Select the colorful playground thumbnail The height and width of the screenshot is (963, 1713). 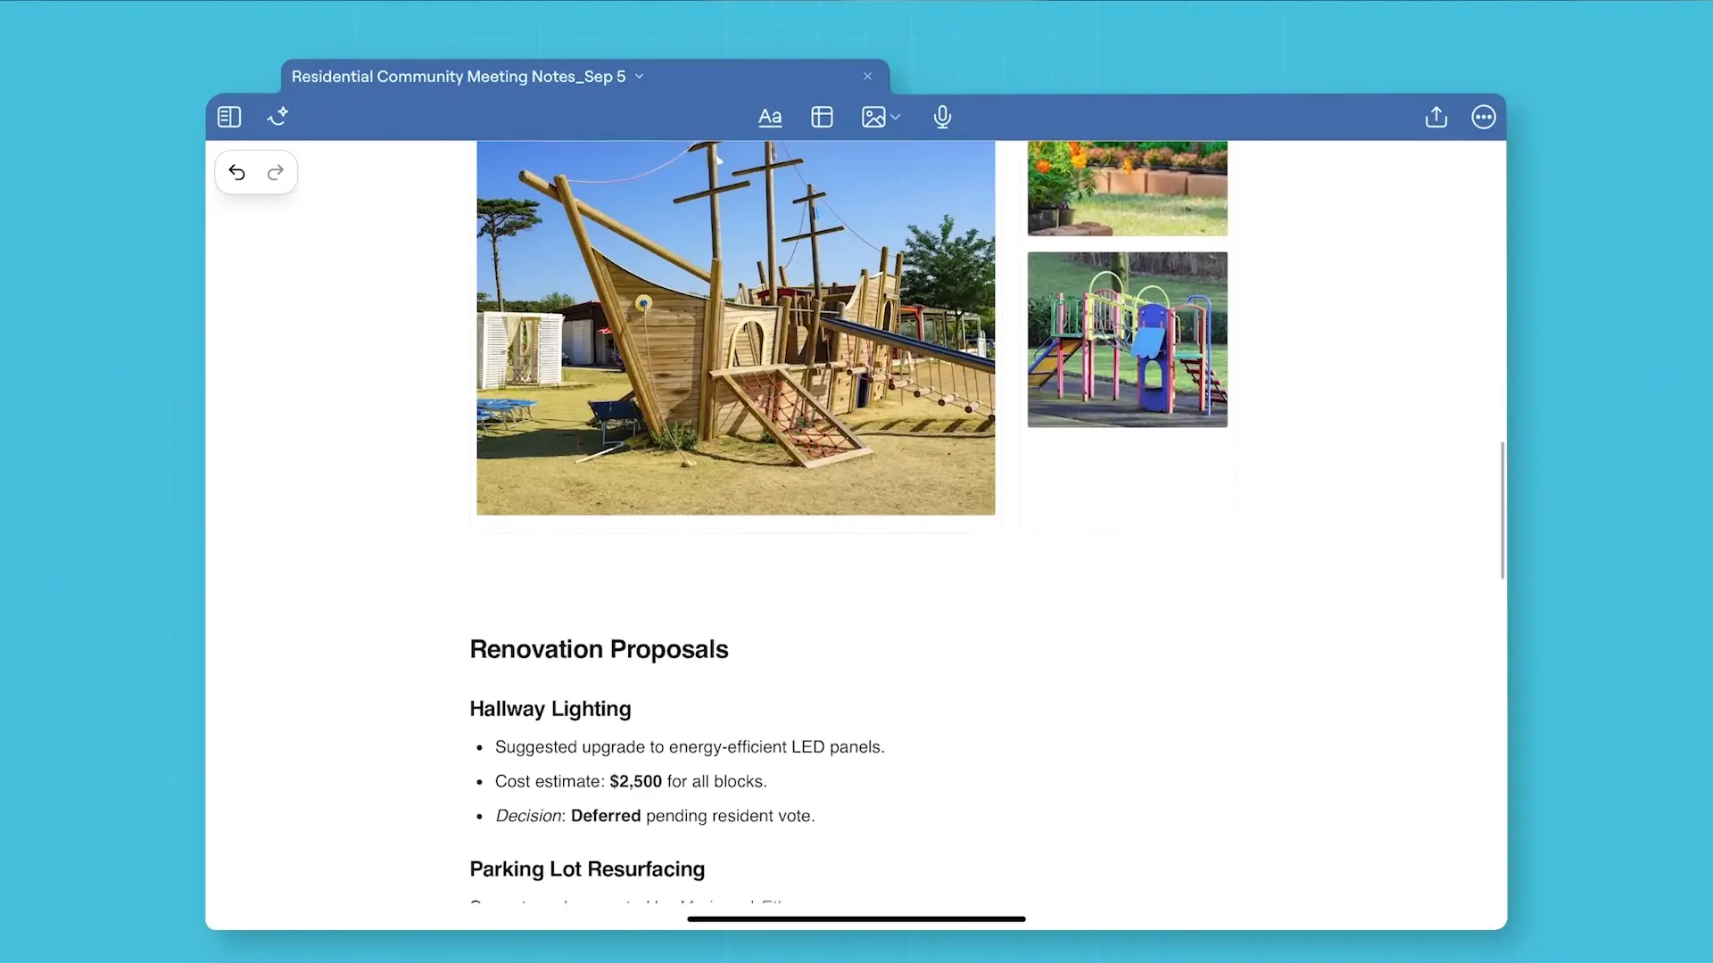tap(1127, 339)
